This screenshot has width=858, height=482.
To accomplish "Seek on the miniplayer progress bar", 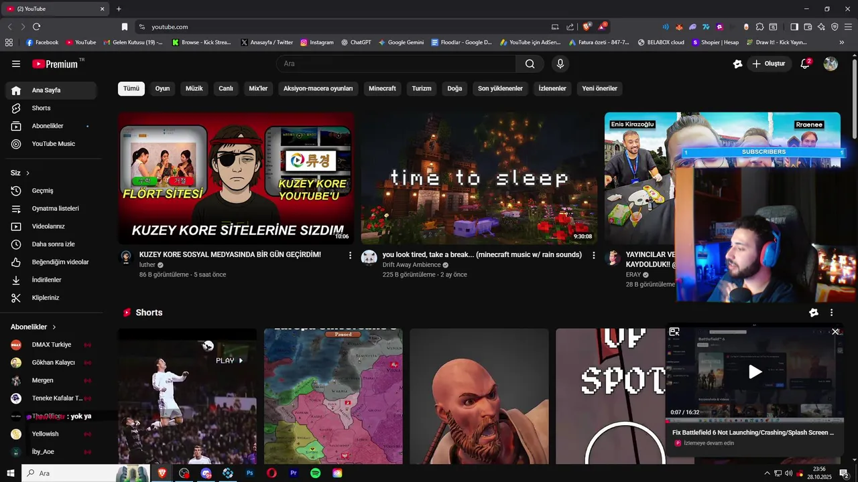I will tap(755, 421).
